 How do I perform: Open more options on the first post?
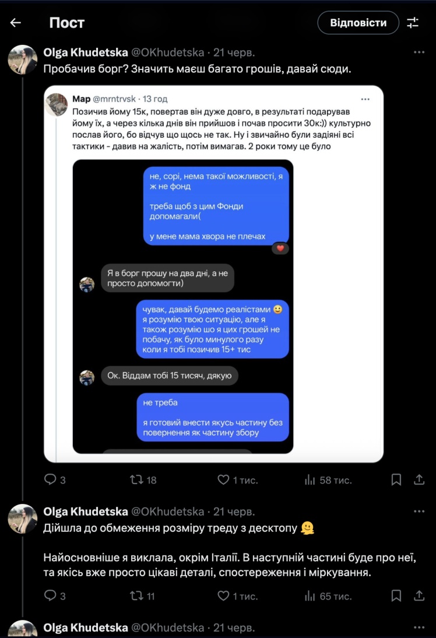[419, 52]
